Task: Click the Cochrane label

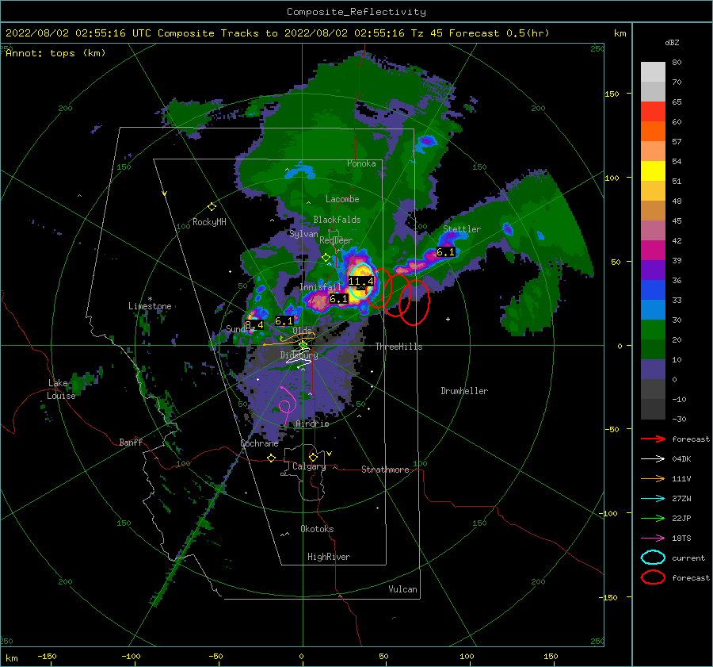Action: 259,443
